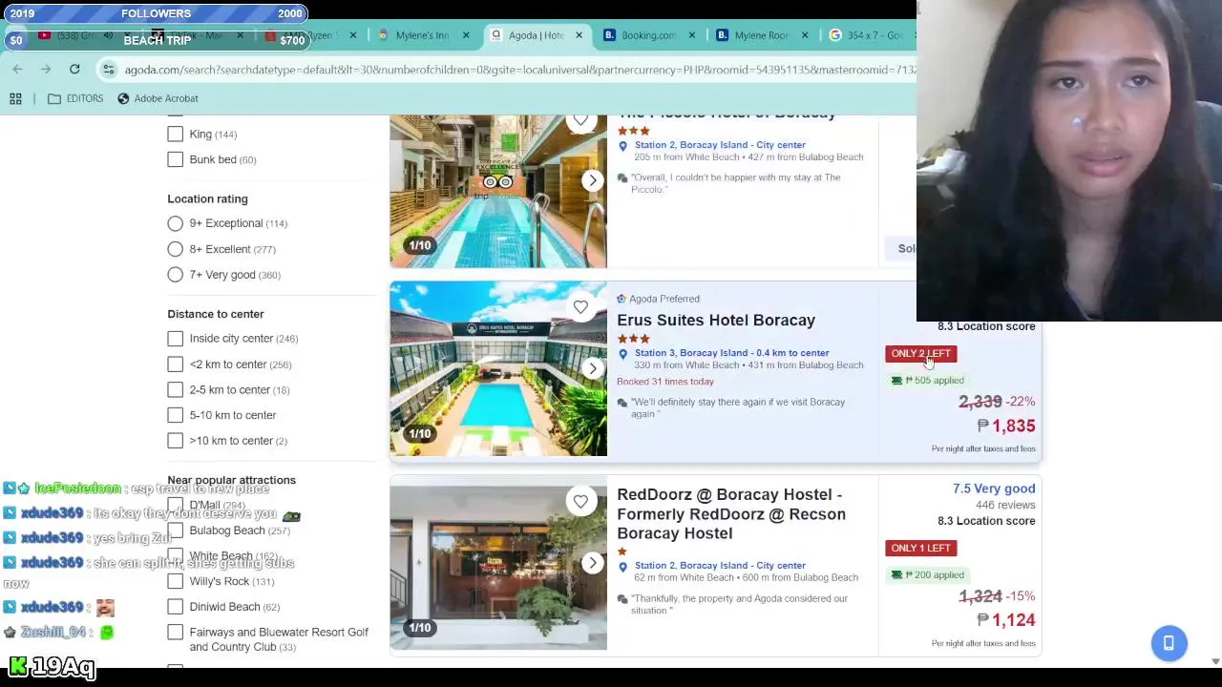
Task: Tick the >10 km to center checkbox
Action: pos(176,441)
